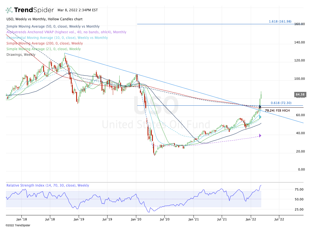Click the Jan '21 date axis label
This screenshot has width=312, height=228.
pyautogui.click(x=194, y=220)
